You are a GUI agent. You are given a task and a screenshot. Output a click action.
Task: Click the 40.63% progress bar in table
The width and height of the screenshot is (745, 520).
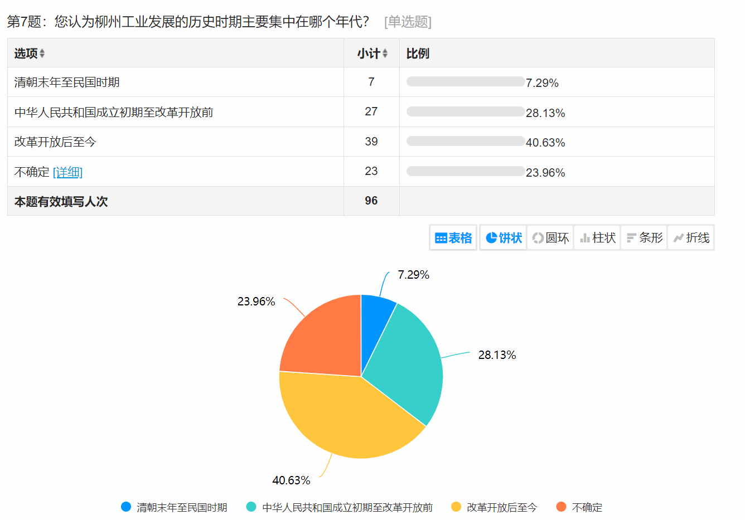pos(465,142)
